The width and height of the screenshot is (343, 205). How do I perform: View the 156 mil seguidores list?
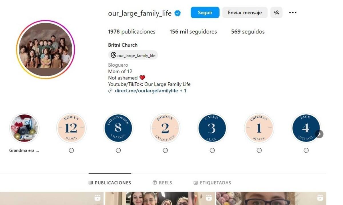click(x=193, y=32)
